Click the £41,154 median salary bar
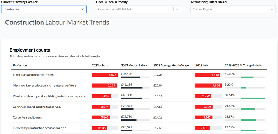This screenshot has height=134, width=278. 132,88
